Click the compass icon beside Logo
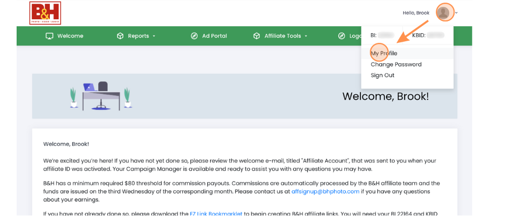The height and width of the screenshot is (216, 520). [x=341, y=36]
